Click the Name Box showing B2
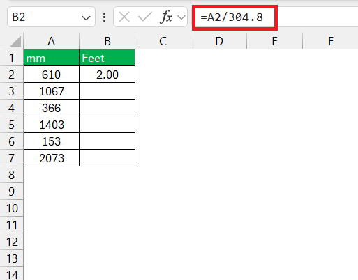Screen dimensions: 358x280 tap(51, 17)
